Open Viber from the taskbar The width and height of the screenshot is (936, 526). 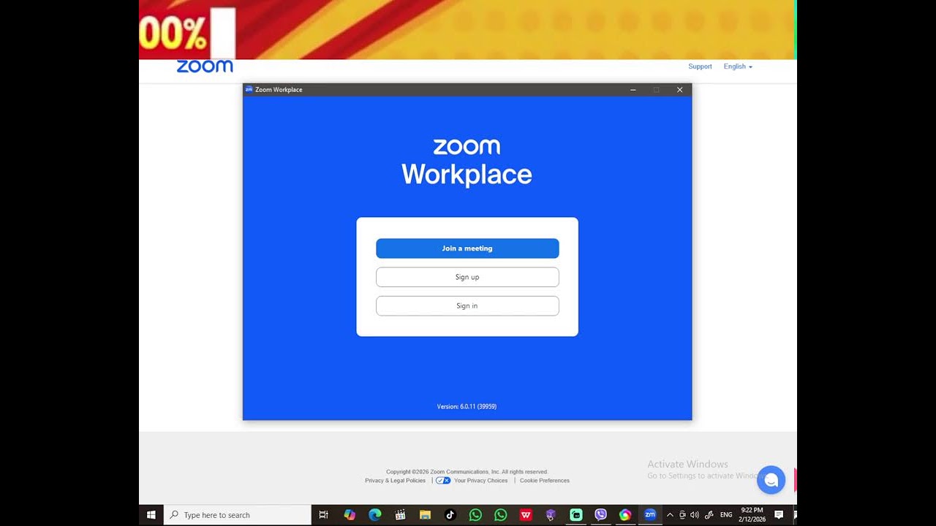point(600,515)
